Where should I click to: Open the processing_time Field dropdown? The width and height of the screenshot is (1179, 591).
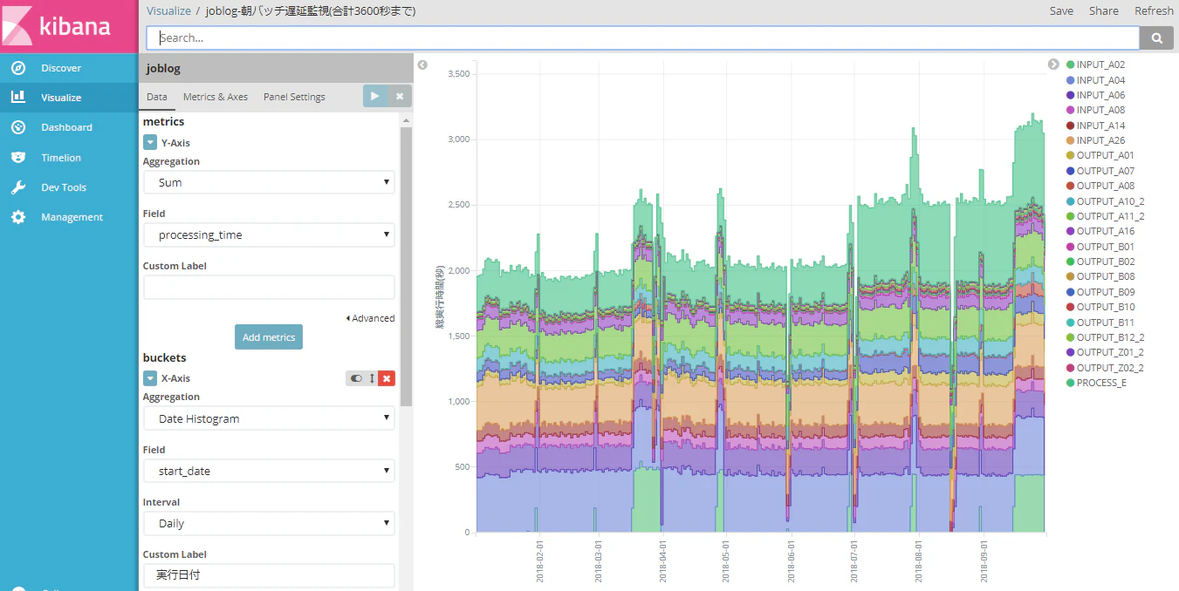(269, 234)
